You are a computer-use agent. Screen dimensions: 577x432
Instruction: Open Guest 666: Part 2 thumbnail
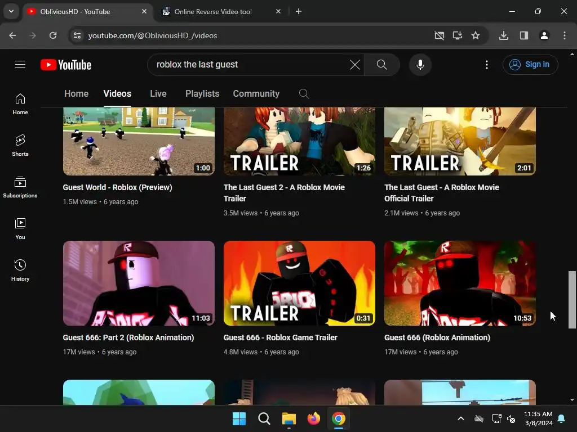(139, 283)
